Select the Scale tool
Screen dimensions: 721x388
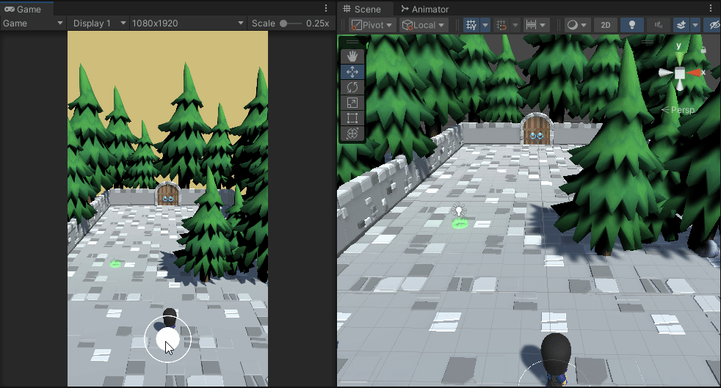pos(352,103)
